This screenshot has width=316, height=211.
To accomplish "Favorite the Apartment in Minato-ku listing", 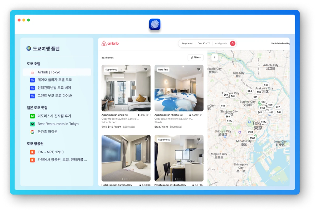I will pyautogui.click(x=199, y=69).
